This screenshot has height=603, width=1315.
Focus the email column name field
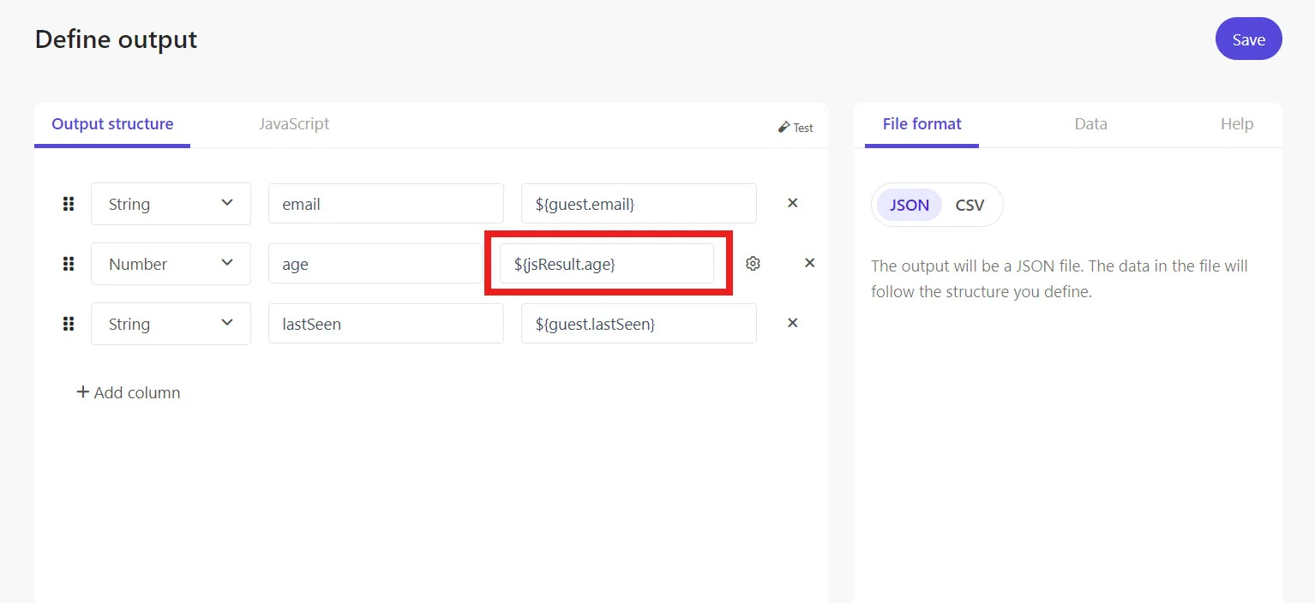pyautogui.click(x=386, y=204)
